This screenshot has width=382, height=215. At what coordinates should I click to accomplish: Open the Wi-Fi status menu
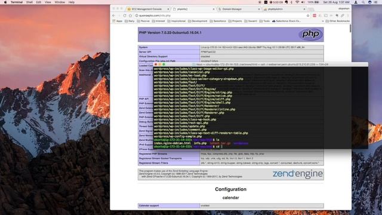pyautogui.click(x=297, y=2)
